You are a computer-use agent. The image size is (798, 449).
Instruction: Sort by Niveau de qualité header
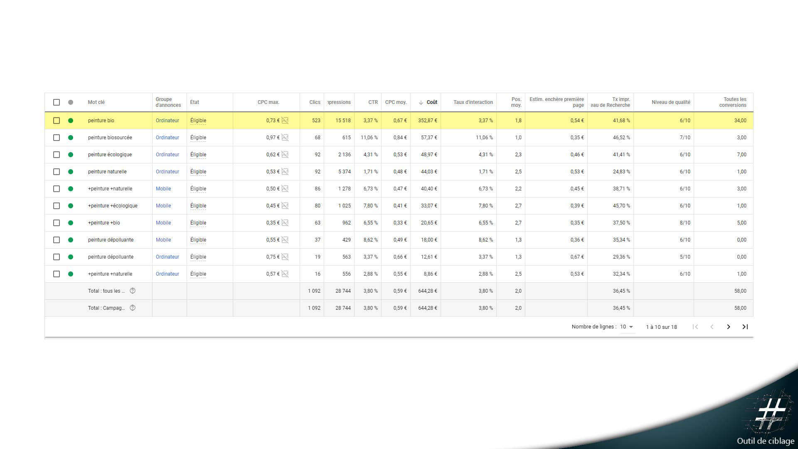[671, 102]
